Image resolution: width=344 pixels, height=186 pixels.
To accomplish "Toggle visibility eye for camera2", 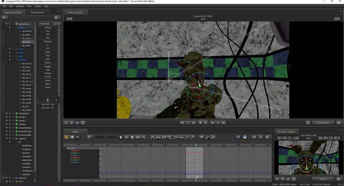I will pos(7,138).
